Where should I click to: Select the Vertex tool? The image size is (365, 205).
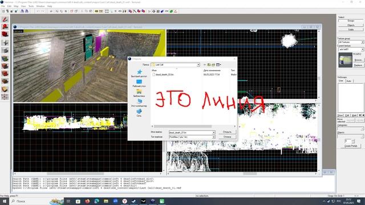5,97
